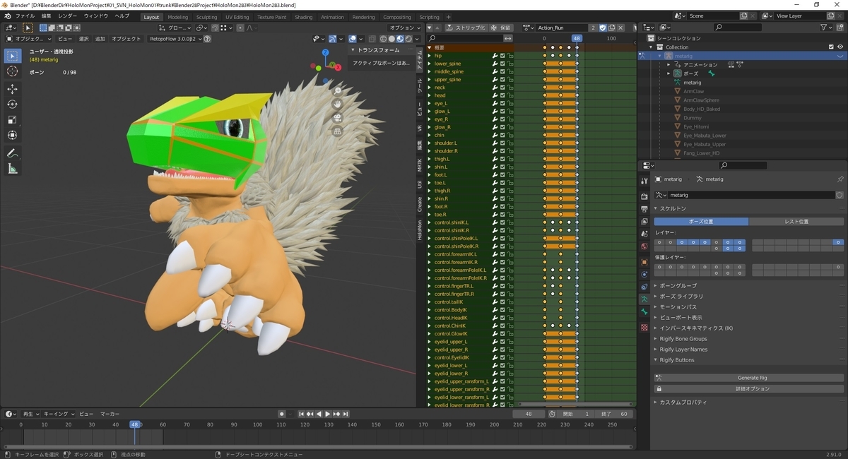Open the Tool properties tab icon
Viewport: 848px width, 459px height.
coord(644,180)
